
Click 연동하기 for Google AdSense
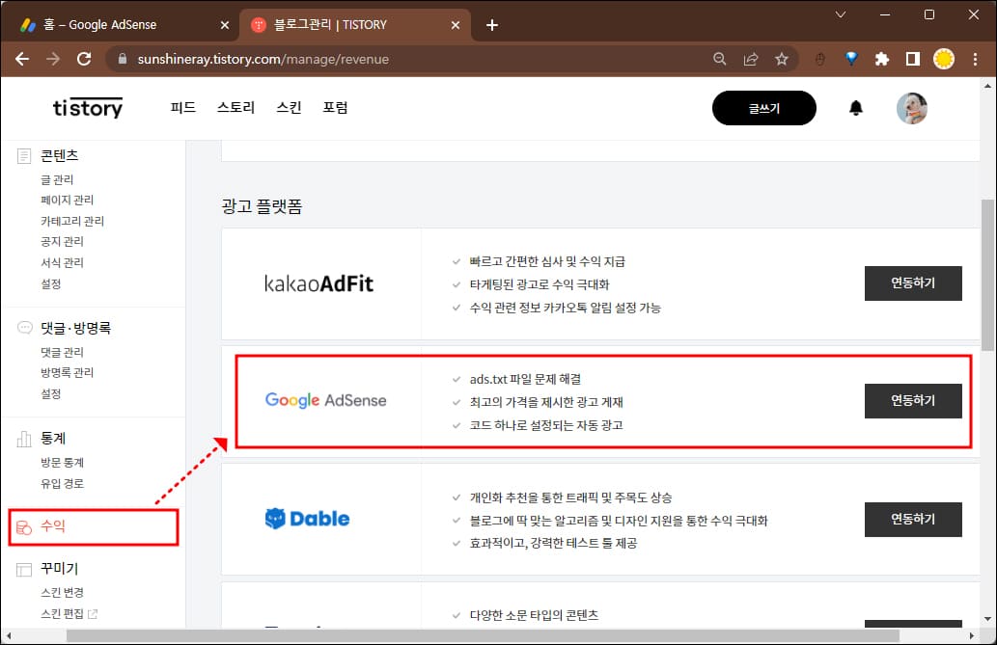(x=913, y=400)
